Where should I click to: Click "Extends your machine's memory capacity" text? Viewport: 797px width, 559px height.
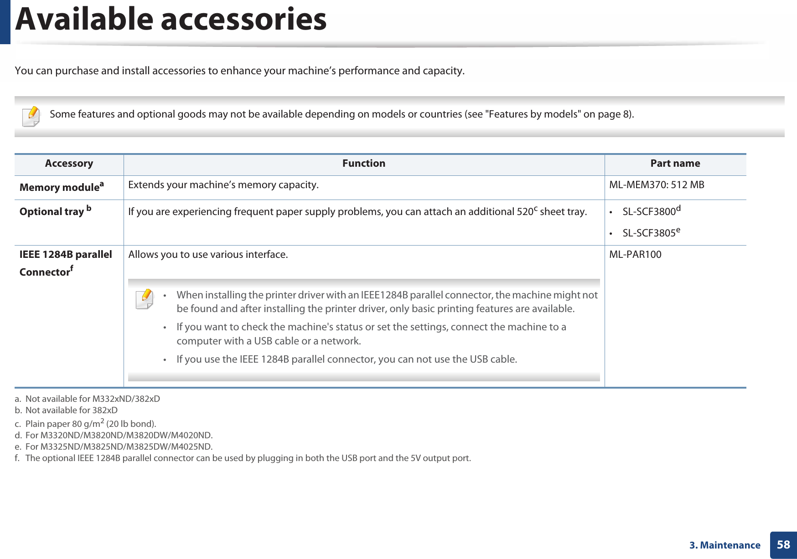click(x=223, y=185)
